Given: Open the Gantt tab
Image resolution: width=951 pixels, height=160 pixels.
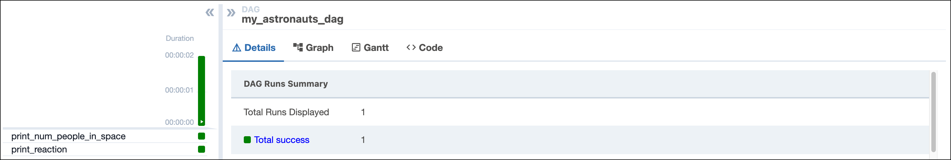Looking at the screenshot, I should [376, 48].
